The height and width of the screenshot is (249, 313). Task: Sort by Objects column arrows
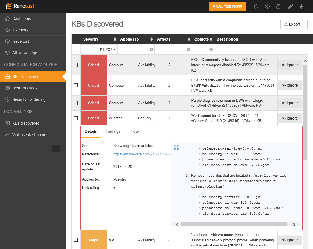coord(211,39)
